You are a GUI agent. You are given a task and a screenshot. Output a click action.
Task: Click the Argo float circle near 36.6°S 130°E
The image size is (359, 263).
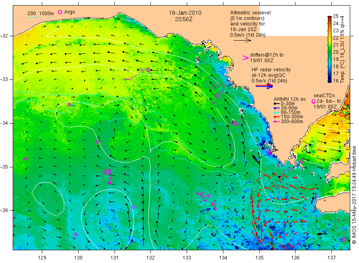point(76,234)
